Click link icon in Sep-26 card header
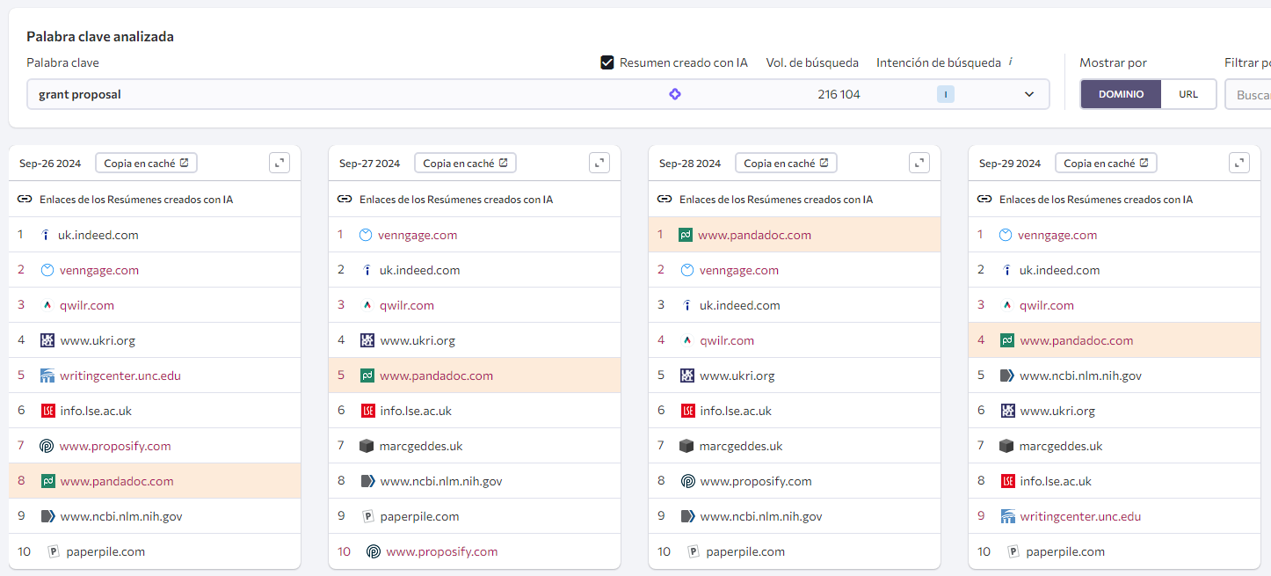 [x=25, y=200]
